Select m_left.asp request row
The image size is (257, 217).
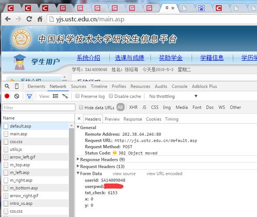coord(36,172)
